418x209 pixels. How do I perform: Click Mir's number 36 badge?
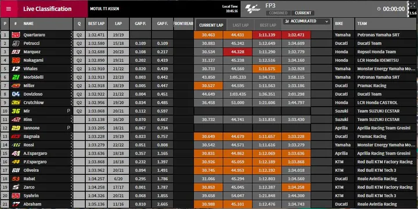tap(16, 111)
